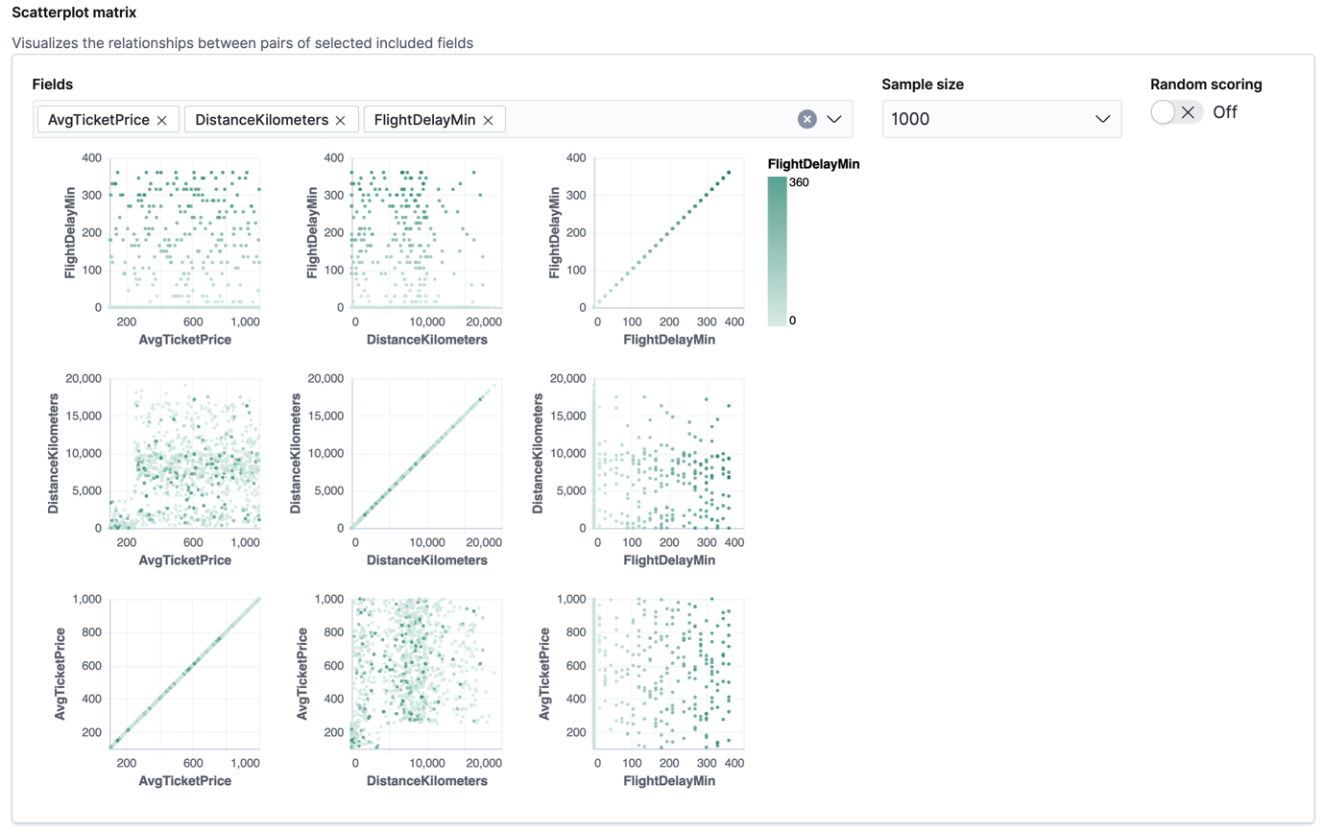Open the Sample size combo box
The height and width of the screenshot is (832, 1324).
(1001, 118)
